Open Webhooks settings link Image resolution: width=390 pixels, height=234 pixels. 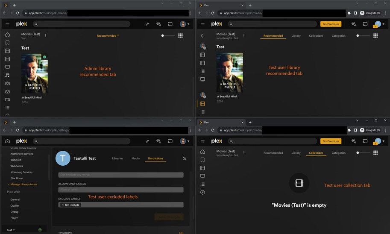[17, 166]
